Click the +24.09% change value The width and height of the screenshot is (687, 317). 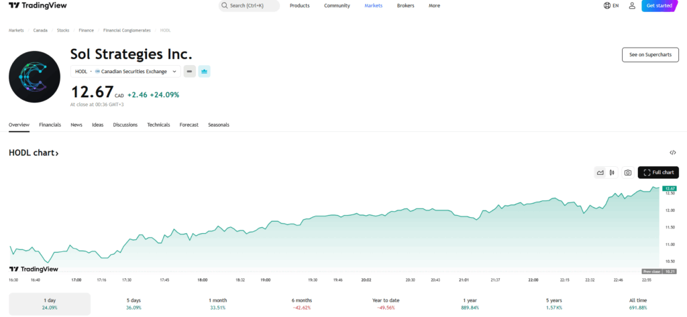click(164, 94)
